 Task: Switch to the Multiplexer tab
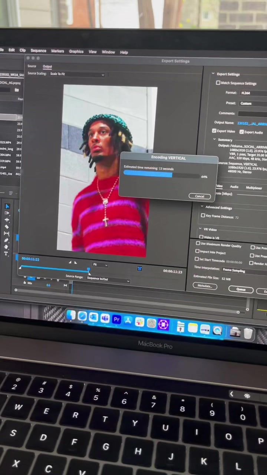(x=254, y=188)
